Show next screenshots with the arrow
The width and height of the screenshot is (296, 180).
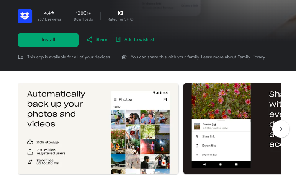coord(281,129)
